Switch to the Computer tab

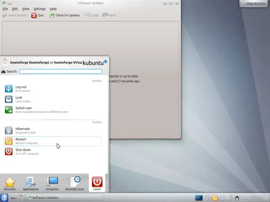tap(52, 183)
